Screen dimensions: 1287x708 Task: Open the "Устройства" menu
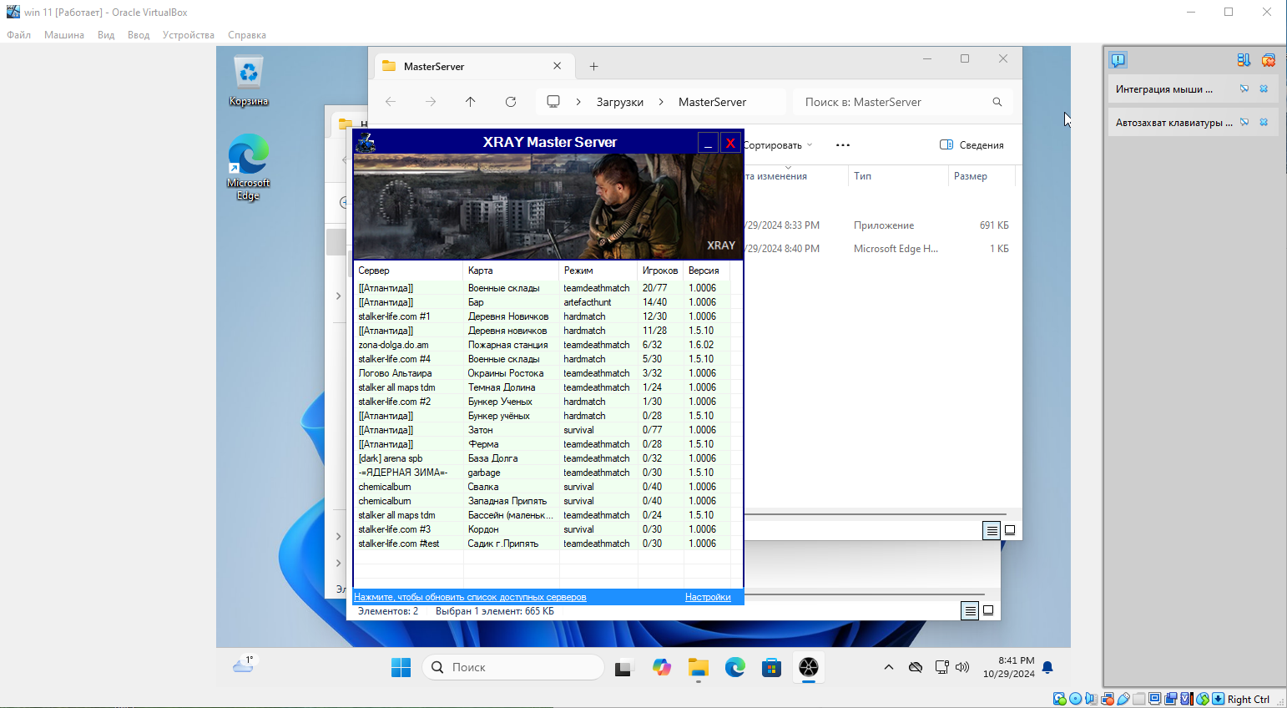click(189, 35)
